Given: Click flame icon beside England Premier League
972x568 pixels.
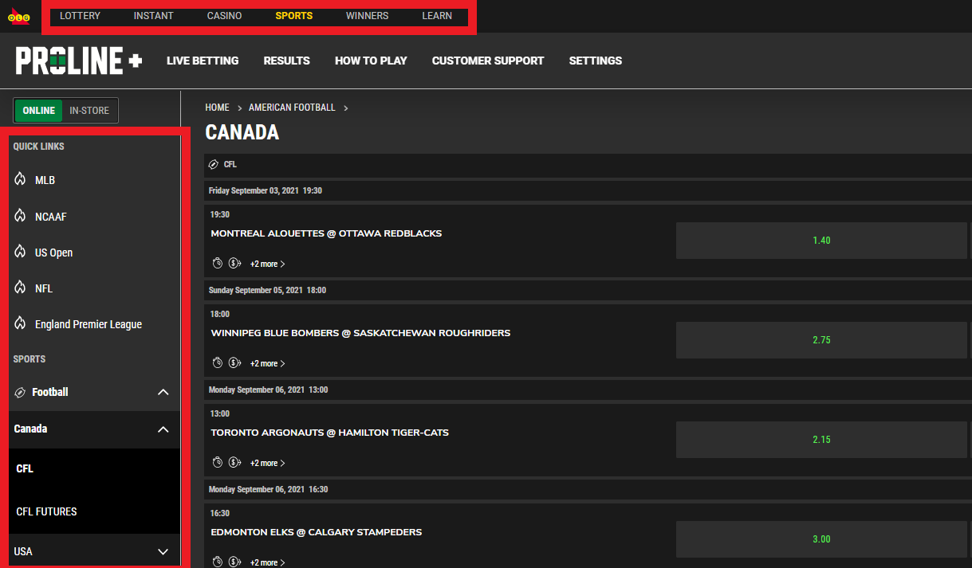Looking at the screenshot, I should click(20, 323).
